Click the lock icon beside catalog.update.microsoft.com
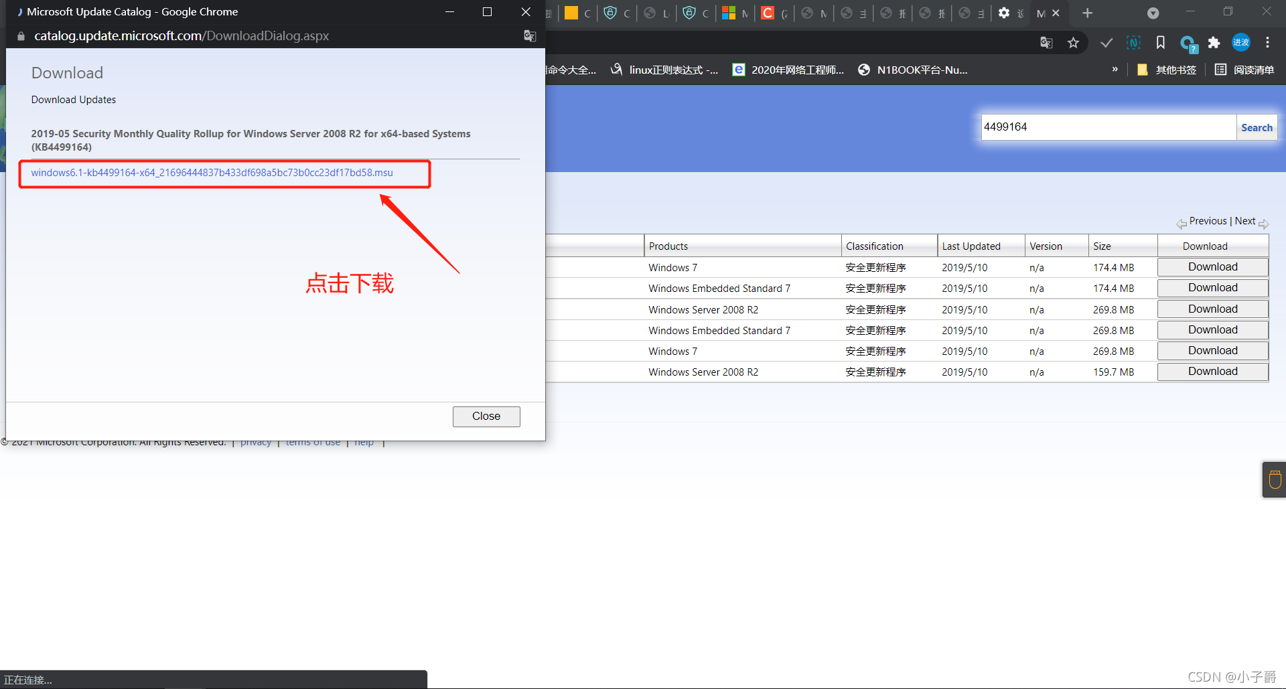Viewport: 1286px width, 689px height. point(21,36)
